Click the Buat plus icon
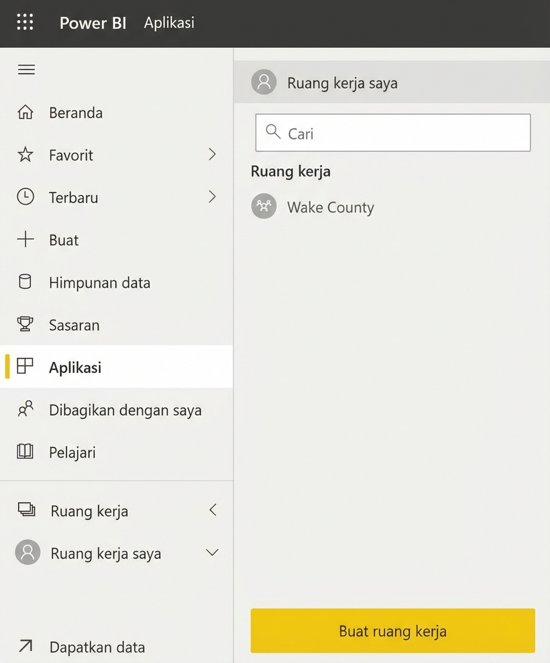This screenshot has width=550, height=663. coord(26,240)
